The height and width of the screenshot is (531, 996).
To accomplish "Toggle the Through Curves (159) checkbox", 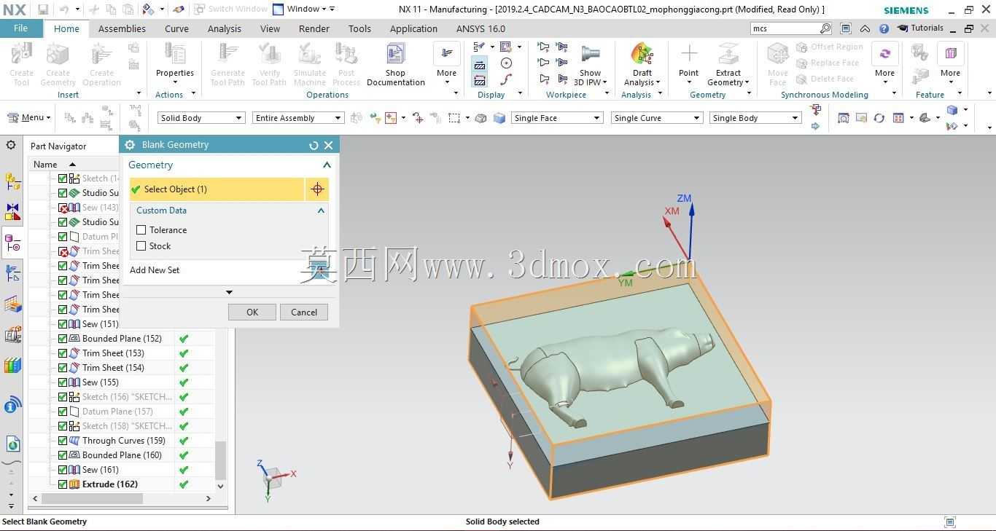I will [63, 441].
